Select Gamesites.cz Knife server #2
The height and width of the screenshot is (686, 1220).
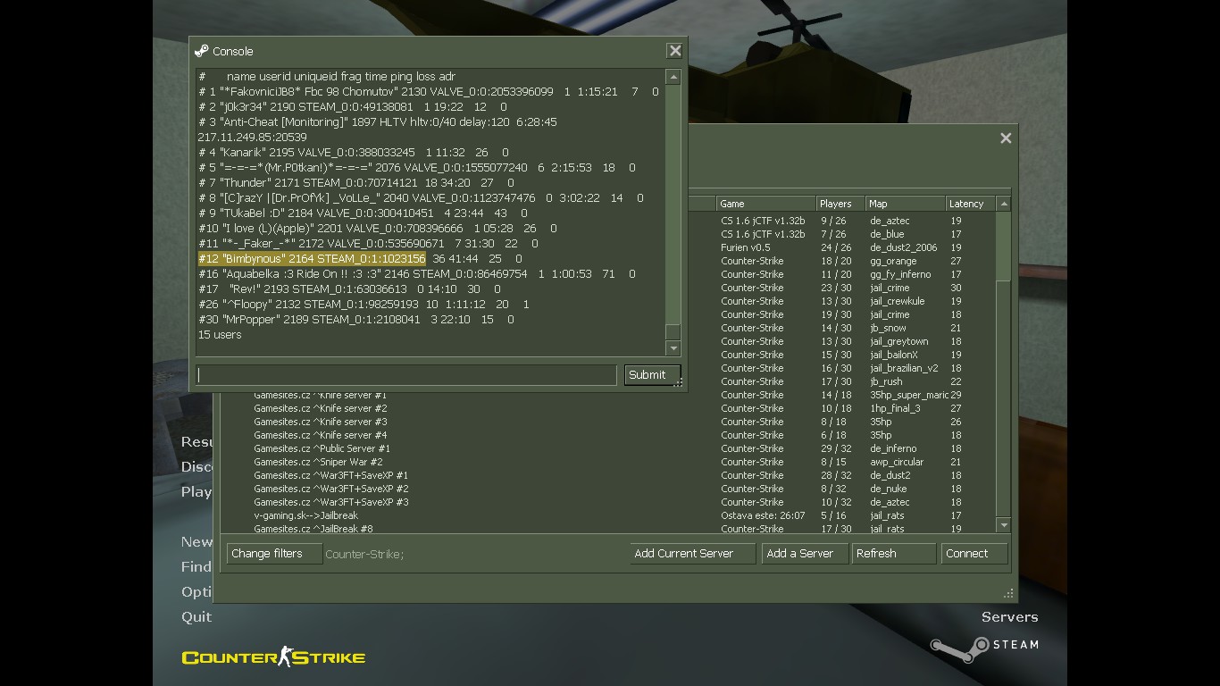[x=321, y=408]
